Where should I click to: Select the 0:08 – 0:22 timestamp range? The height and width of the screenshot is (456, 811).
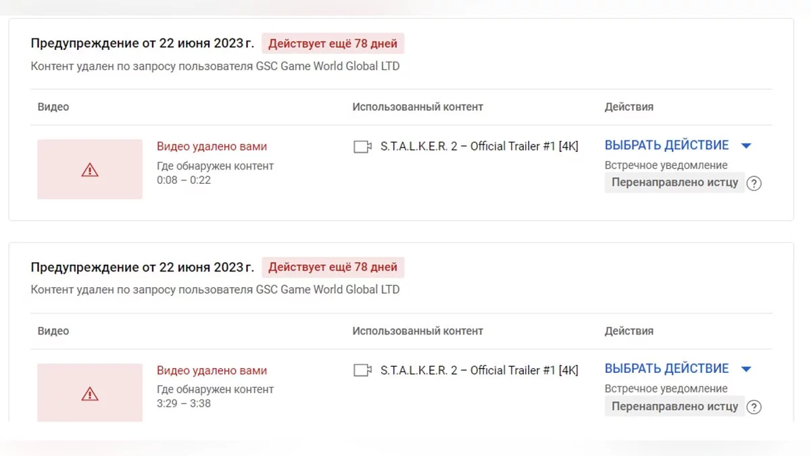[184, 180]
